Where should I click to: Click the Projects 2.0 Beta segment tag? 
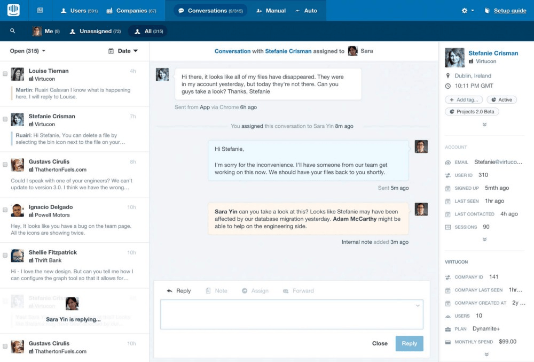[472, 112]
